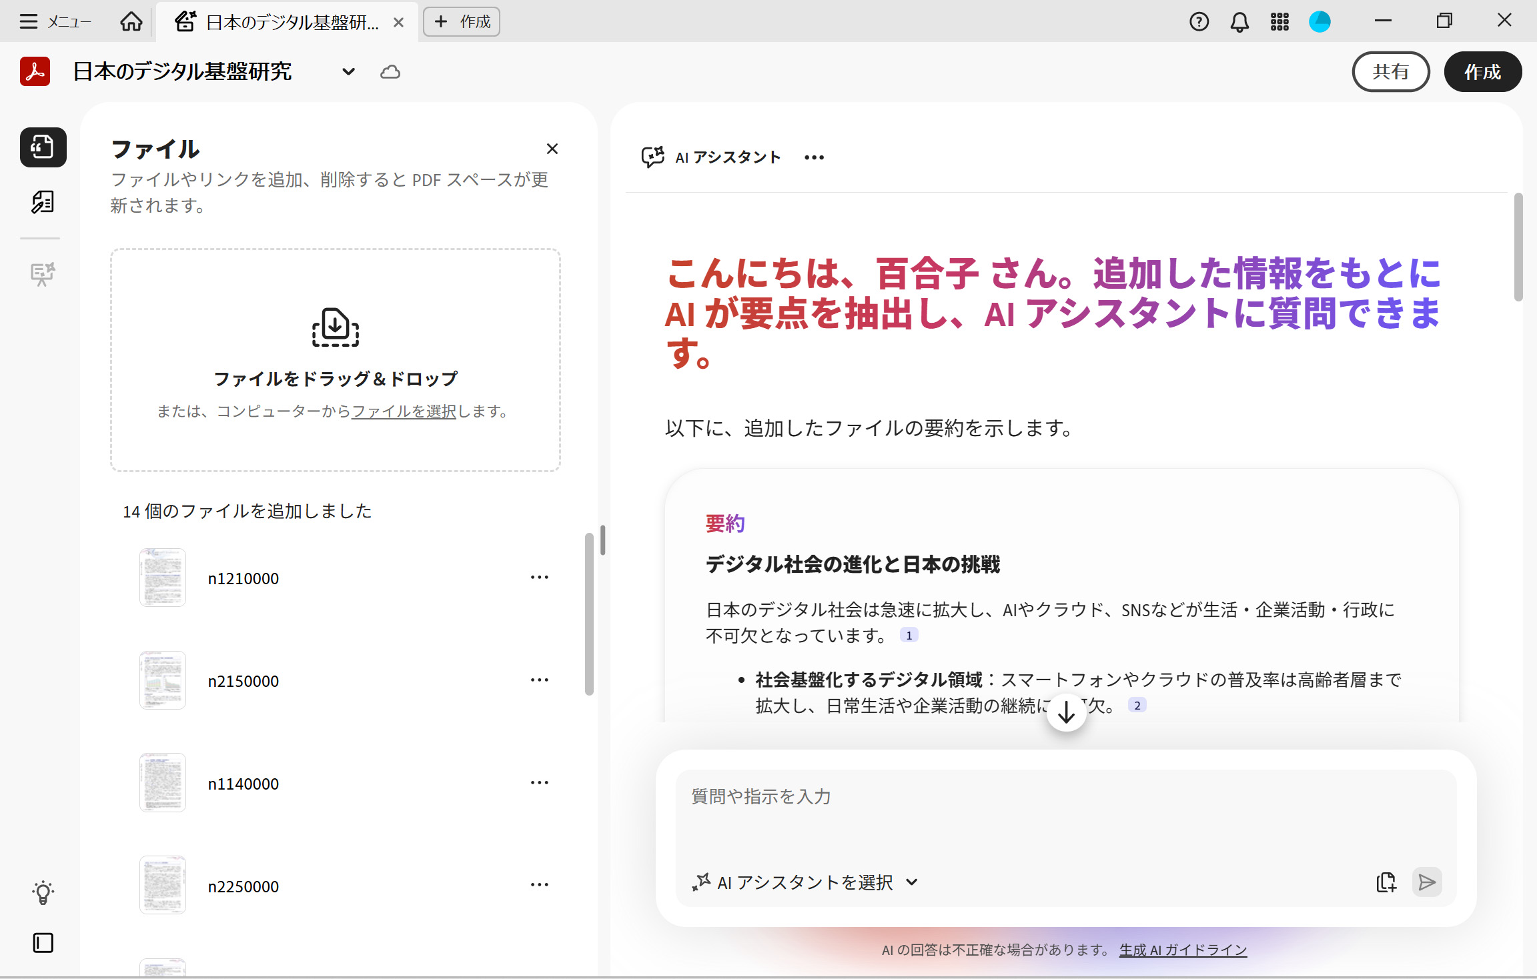Viewport: 1537px width, 979px height.
Task: Open the Files panel sidebar icon
Action: click(43, 147)
